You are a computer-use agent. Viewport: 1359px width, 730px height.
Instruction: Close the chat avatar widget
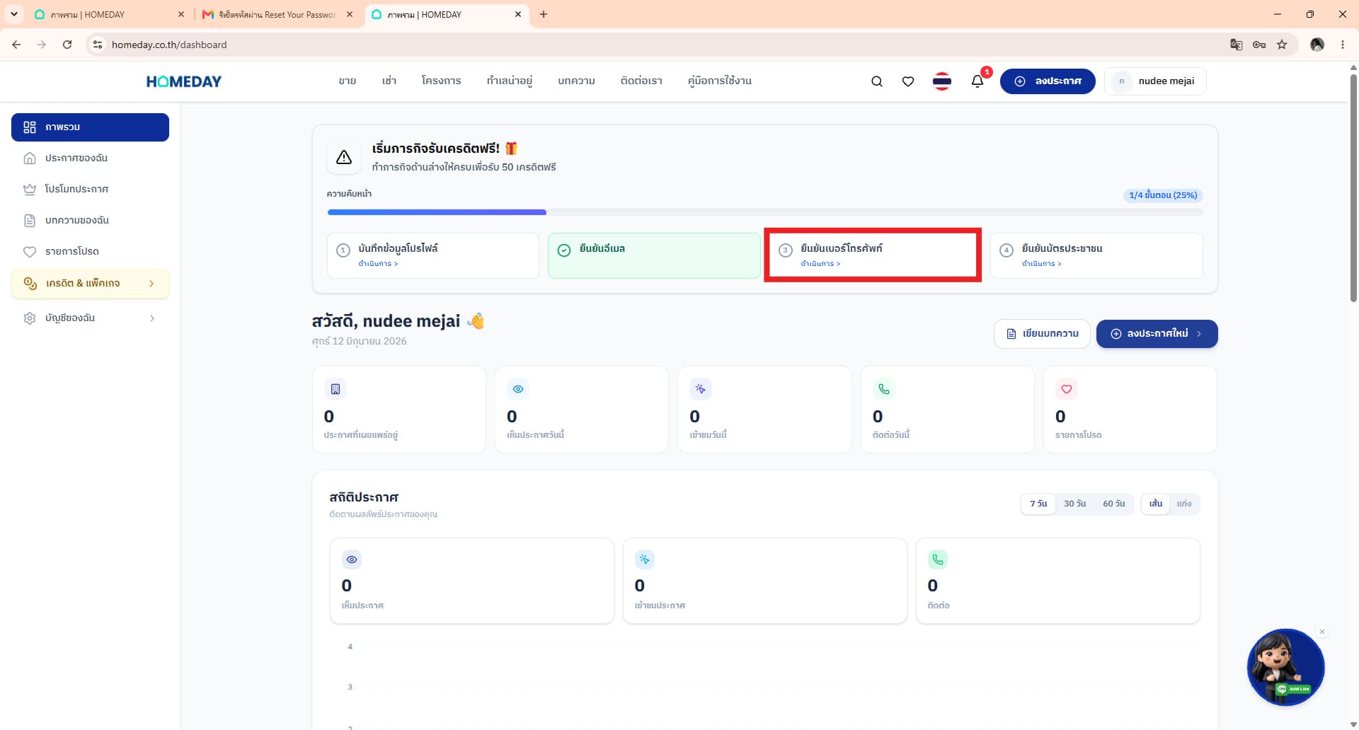click(x=1322, y=632)
